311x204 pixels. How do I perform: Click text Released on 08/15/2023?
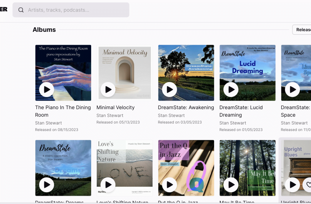point(57,130)
